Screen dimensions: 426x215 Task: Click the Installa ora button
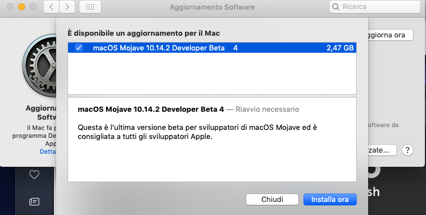[330, 199]
